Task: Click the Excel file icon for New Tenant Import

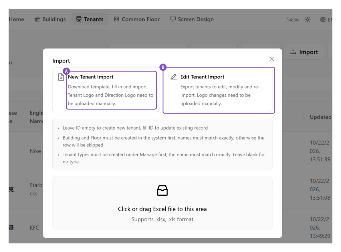Action: pos(61,77)
